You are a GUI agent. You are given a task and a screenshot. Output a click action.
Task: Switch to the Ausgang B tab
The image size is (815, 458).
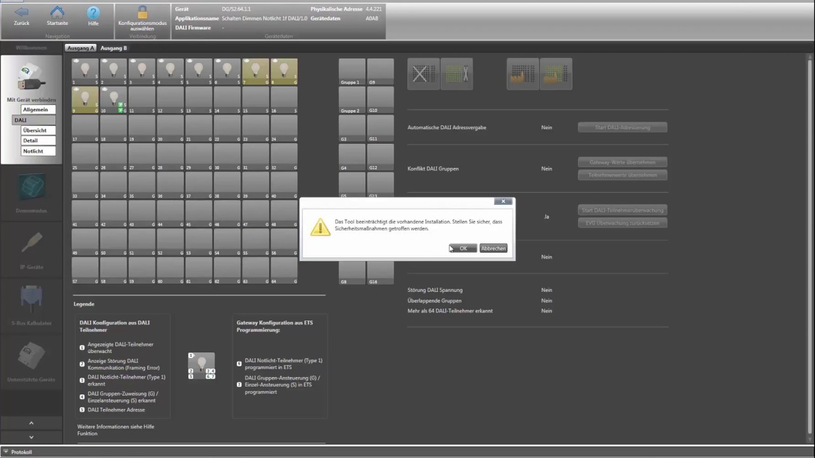pos(113,48)
